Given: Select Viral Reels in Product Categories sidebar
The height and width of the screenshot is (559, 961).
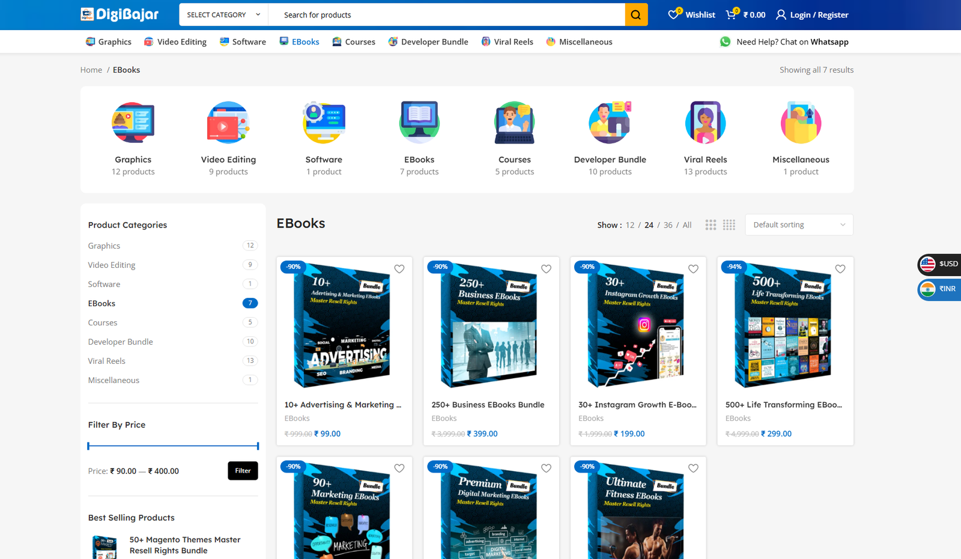Looking at the screenshot, I should pos(106,361).
